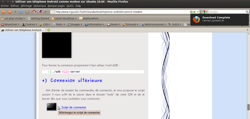250x119 pixels.
Task: Open the Aide menu
Action: 78,6
